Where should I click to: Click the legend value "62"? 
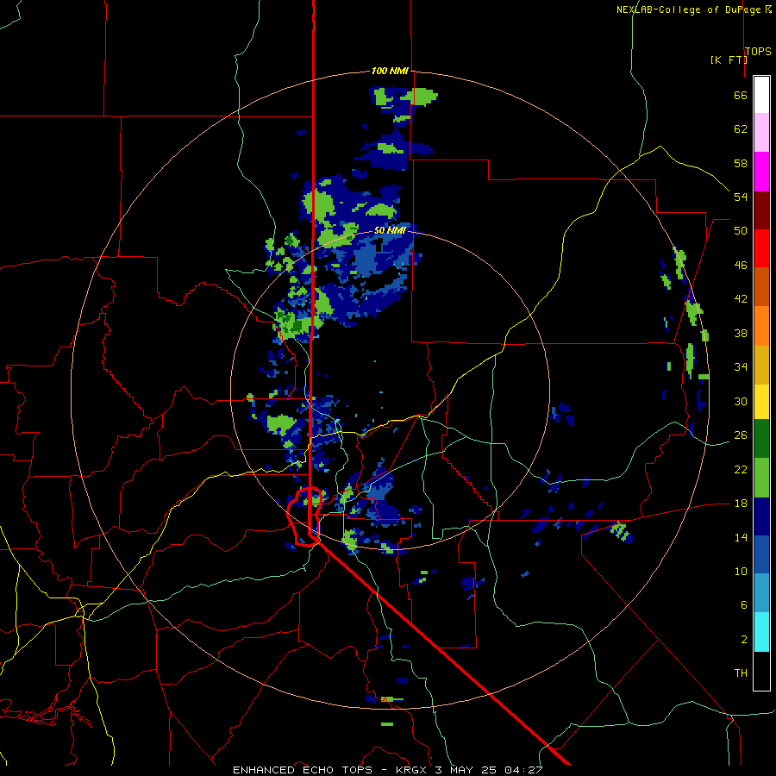click(x=741, y=129)
